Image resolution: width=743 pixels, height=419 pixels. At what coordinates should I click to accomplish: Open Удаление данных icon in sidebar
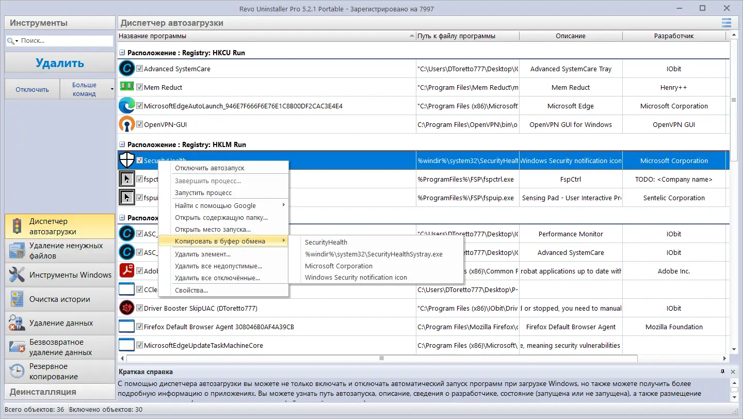[17, 323]
